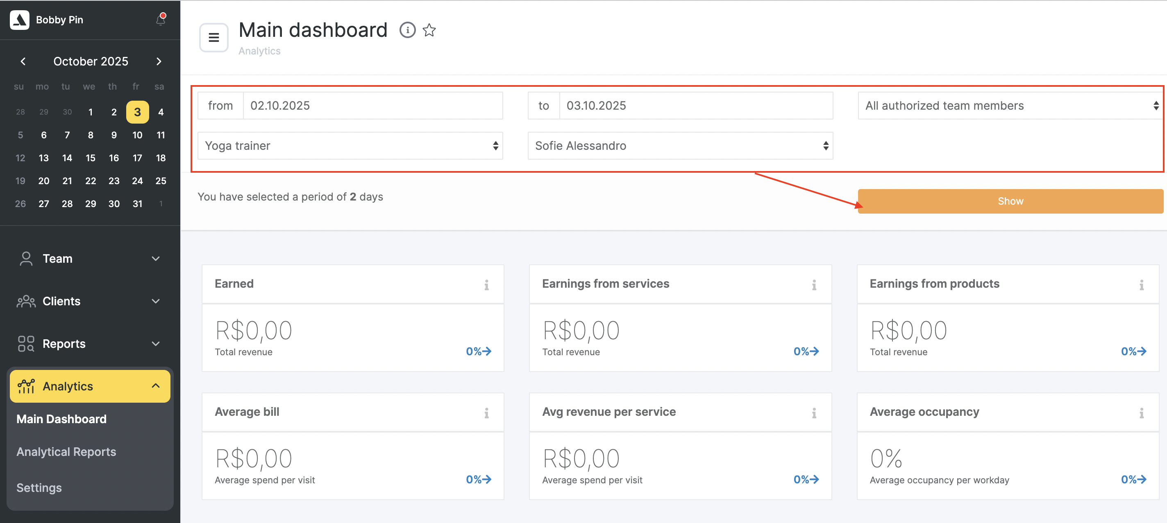Click Average occupancy info icon
The width and height of the screenshot is (1167, 523).
1141,413
